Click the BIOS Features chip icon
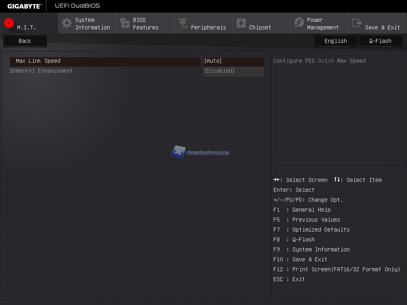407x305 pixels. click(x=125, y=23)
